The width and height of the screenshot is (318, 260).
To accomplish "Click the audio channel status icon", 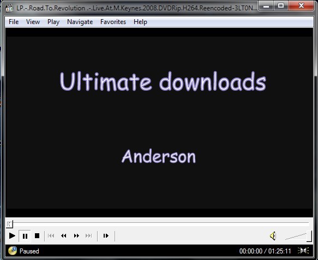I will tap(303, 251).
